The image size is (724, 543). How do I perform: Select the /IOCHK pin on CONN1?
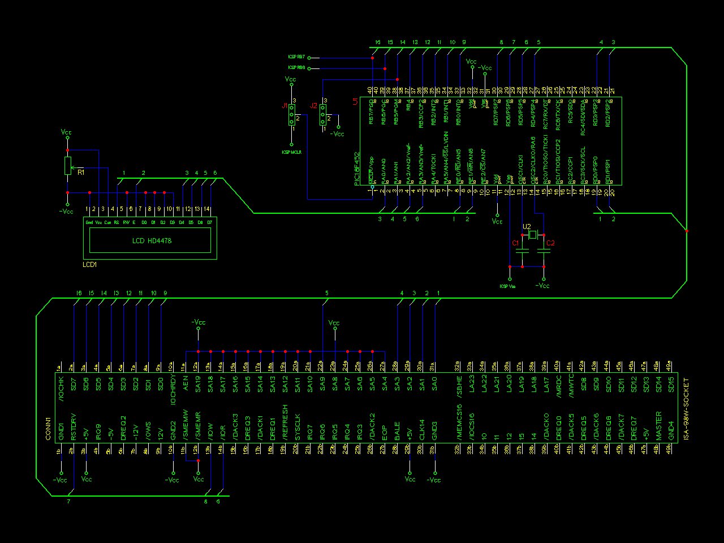[61, 388]
